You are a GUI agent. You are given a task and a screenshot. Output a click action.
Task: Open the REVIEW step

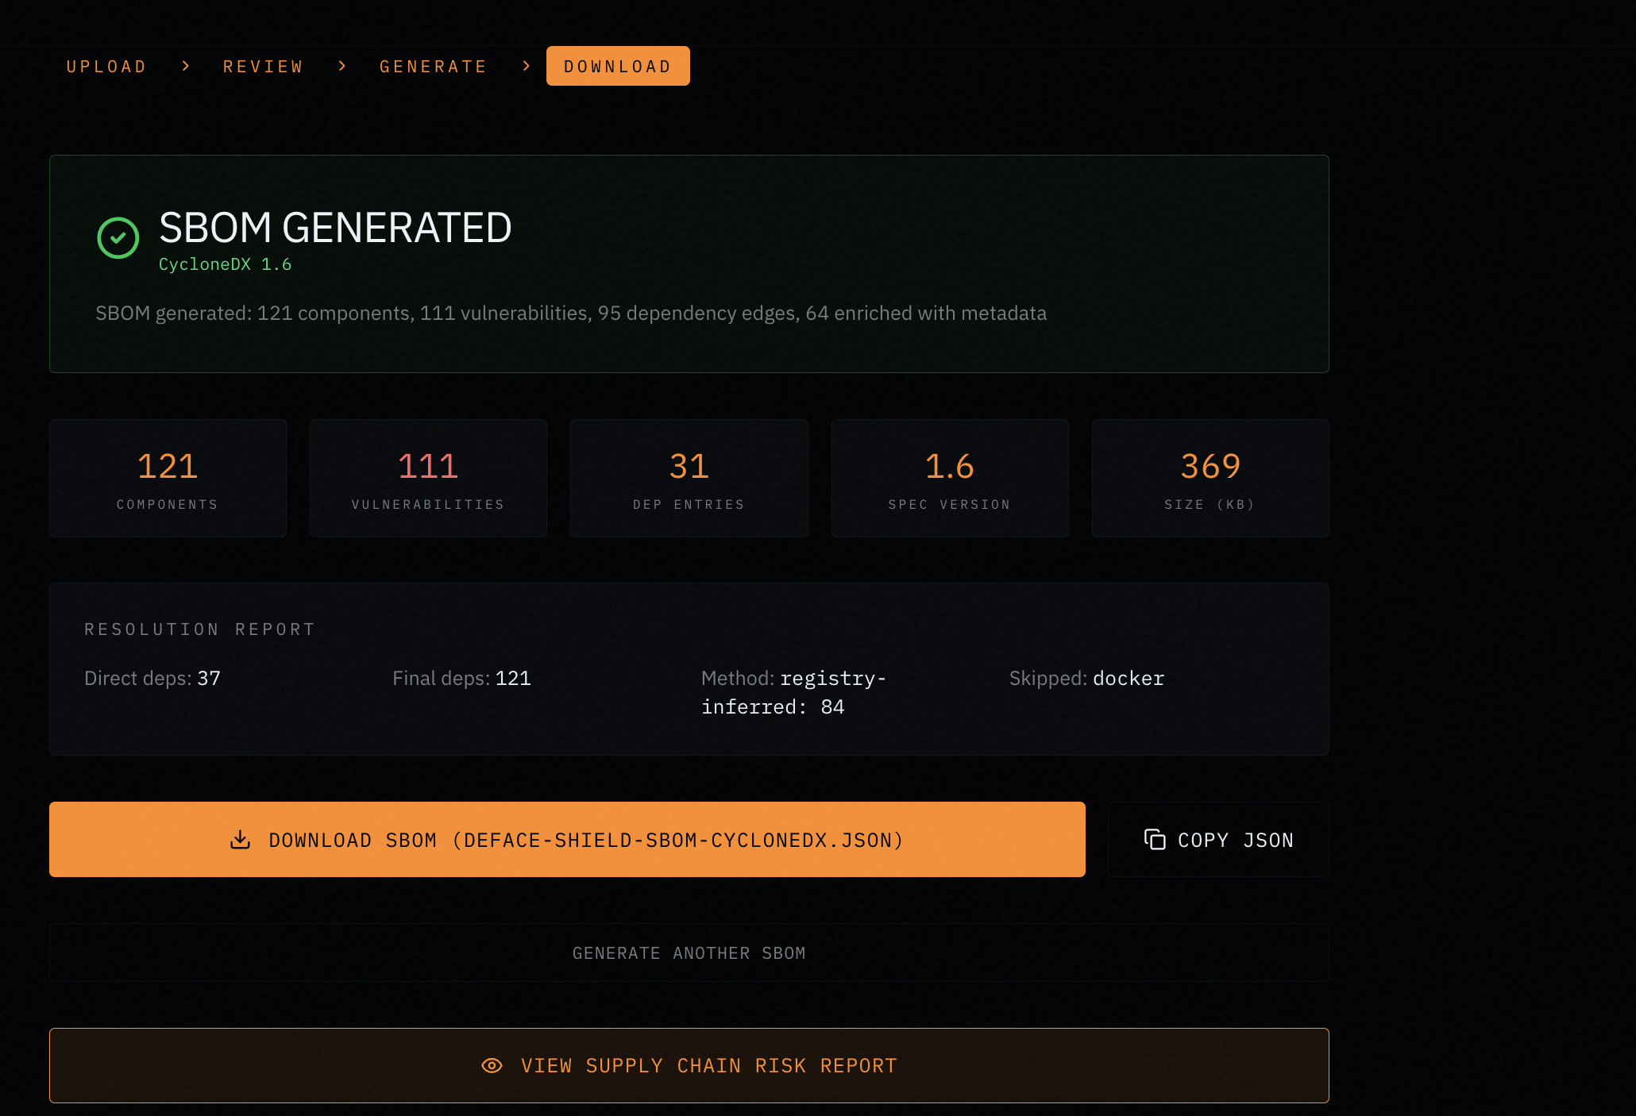(263, 67)
